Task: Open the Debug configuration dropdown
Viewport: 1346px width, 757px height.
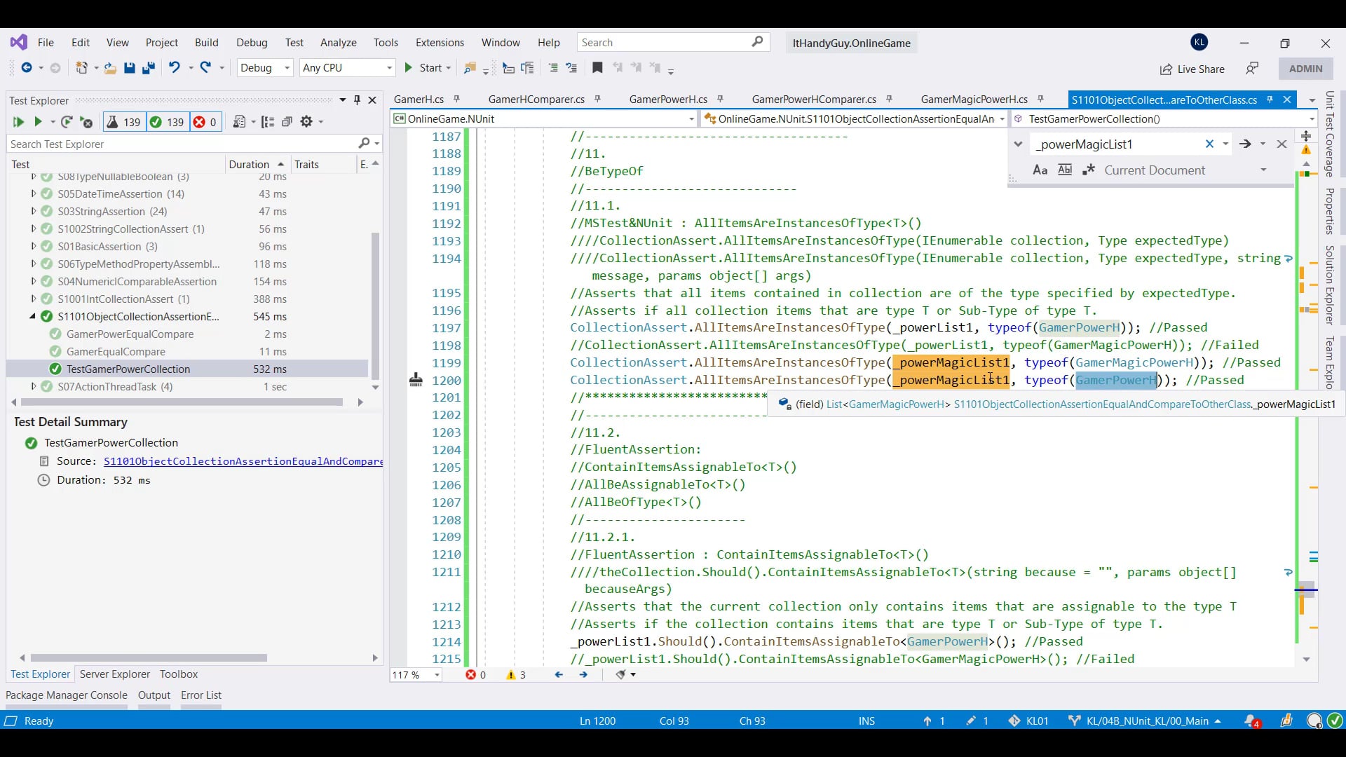Action: point(287,68)
